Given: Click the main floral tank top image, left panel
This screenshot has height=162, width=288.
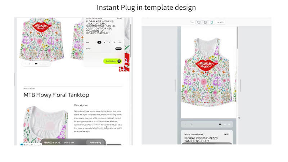Looking at the screenshot, I should click(x=42, y=39).
